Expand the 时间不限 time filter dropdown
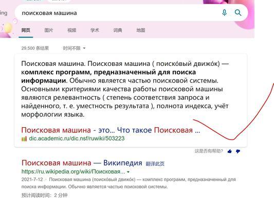This screenshot has width=274, height=206. 74,48
